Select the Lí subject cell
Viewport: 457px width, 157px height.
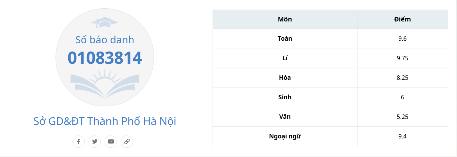coord(285,58)
